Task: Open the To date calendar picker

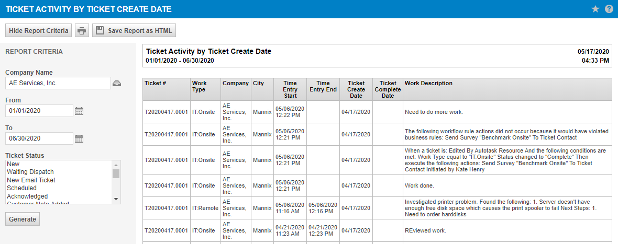Action: (79, 138)
